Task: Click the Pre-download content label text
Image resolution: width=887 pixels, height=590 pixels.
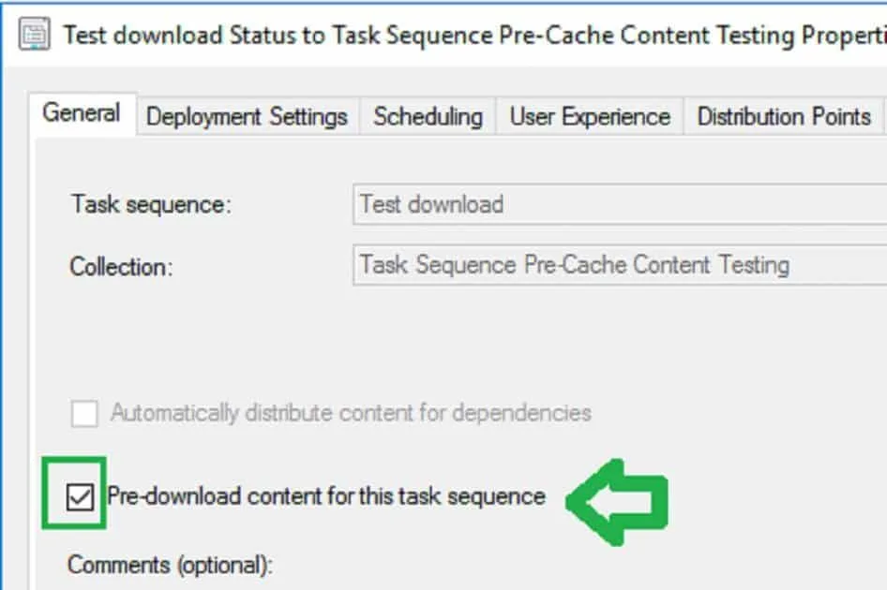Action: tap(325, 495)
